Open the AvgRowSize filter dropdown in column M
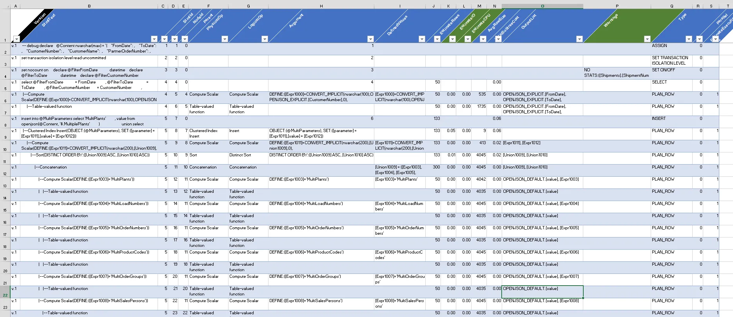 pyautogui.click(x=483, y=39)
